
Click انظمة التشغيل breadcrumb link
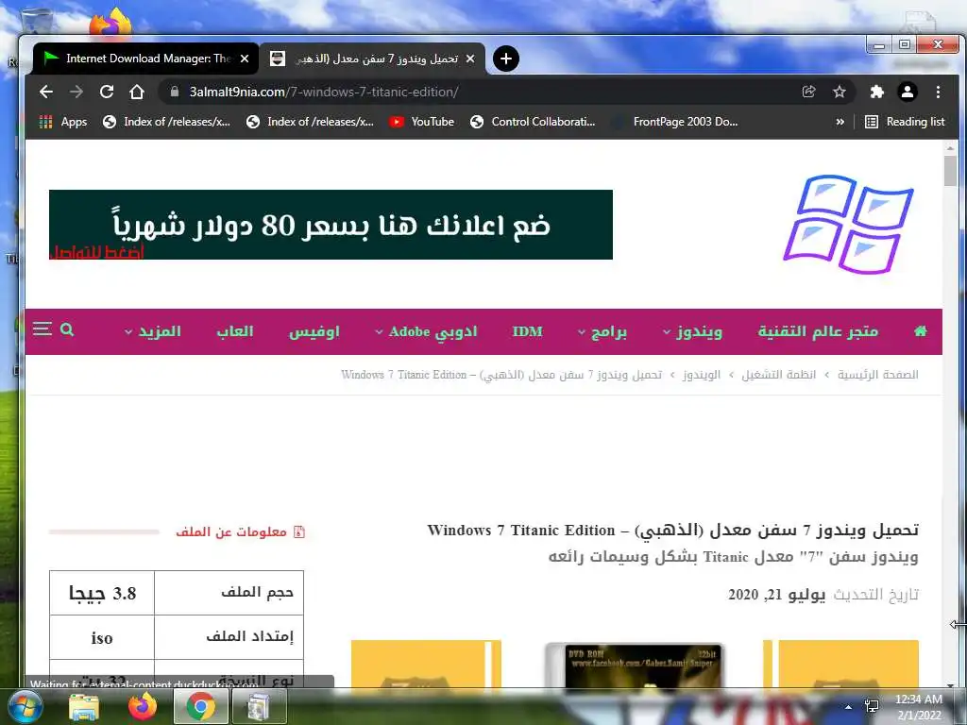click(778, 374)
